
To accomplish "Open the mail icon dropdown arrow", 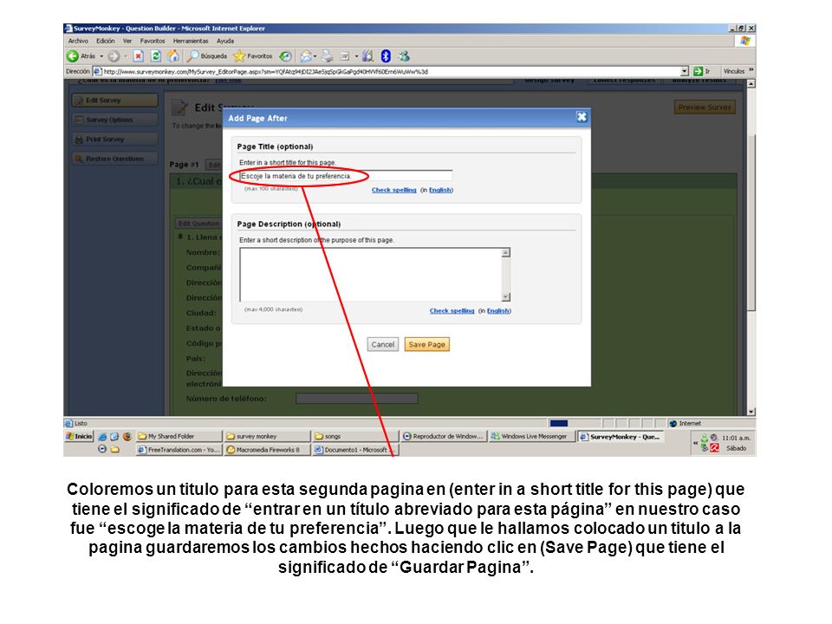I will pos(315,56).
